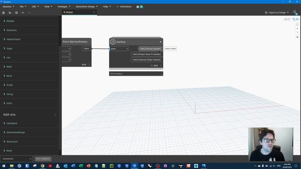Viewport: 301px width, 169px height.
Task: Open the Help menu
Action: coord(107,7)
